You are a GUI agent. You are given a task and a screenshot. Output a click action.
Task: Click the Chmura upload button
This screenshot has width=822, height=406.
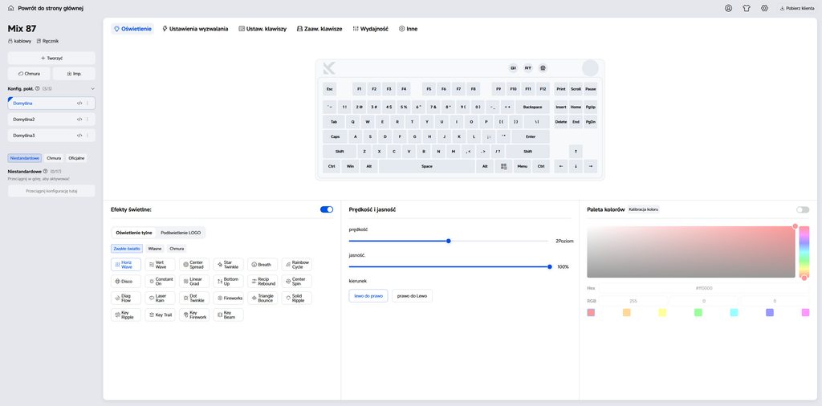[x=29, y=74]
